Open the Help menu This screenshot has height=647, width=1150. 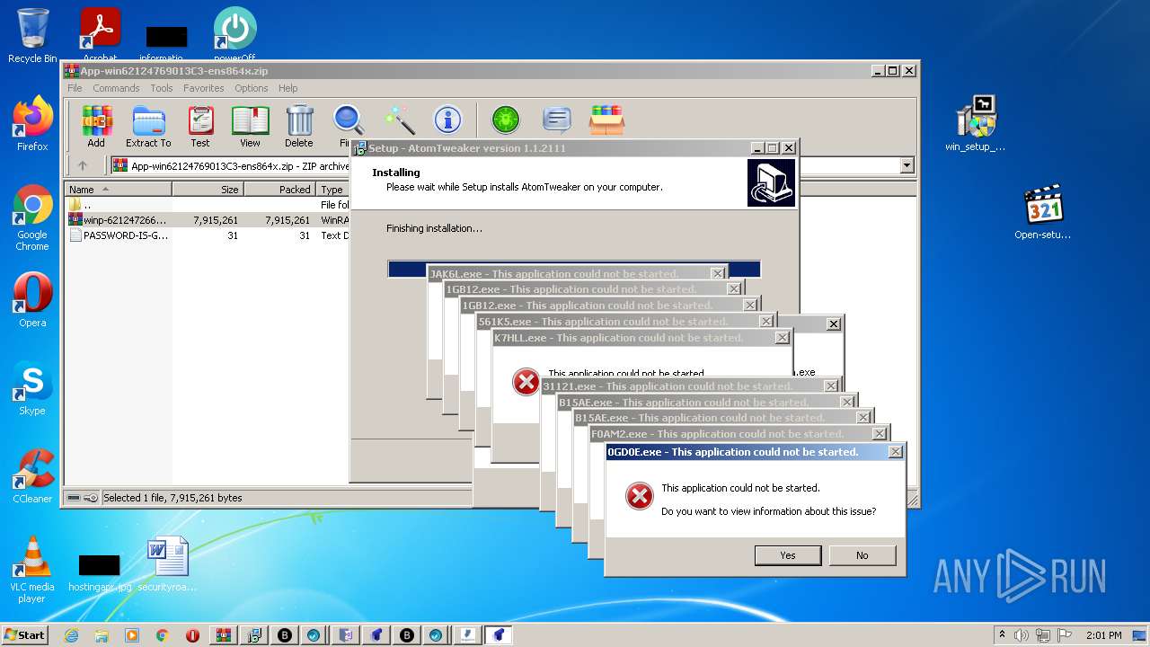[288, 88]
